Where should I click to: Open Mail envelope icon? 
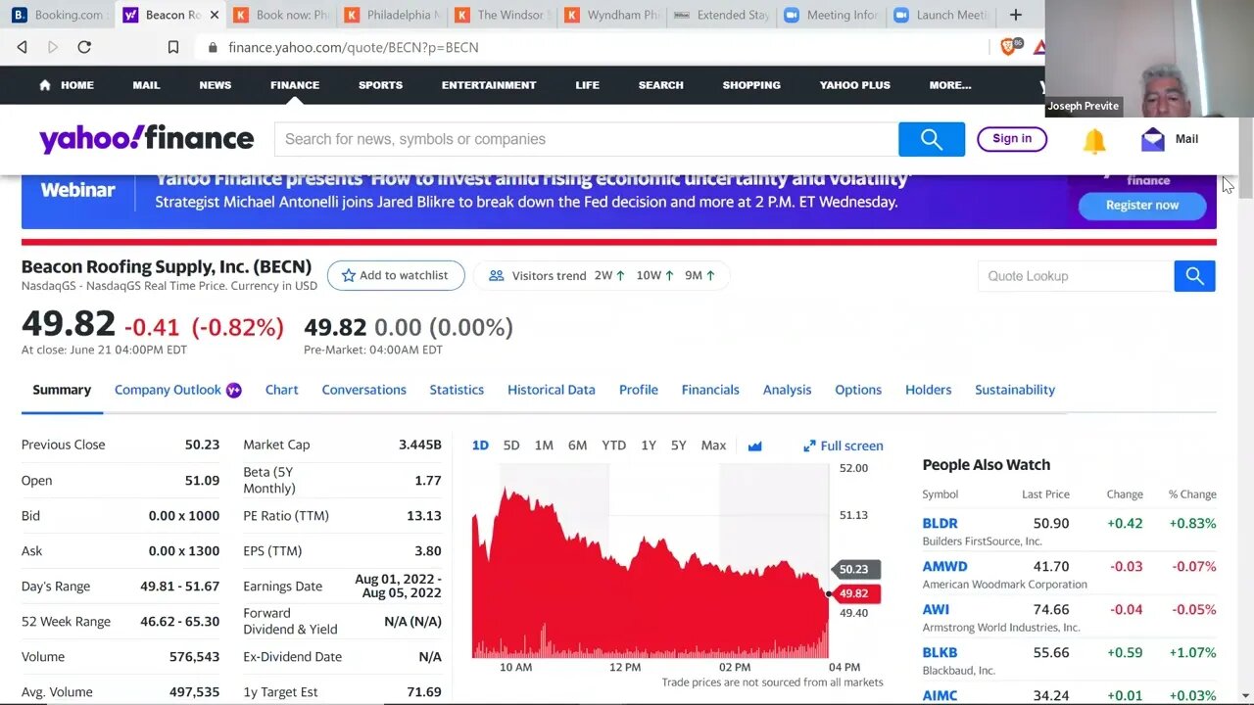1153,139
